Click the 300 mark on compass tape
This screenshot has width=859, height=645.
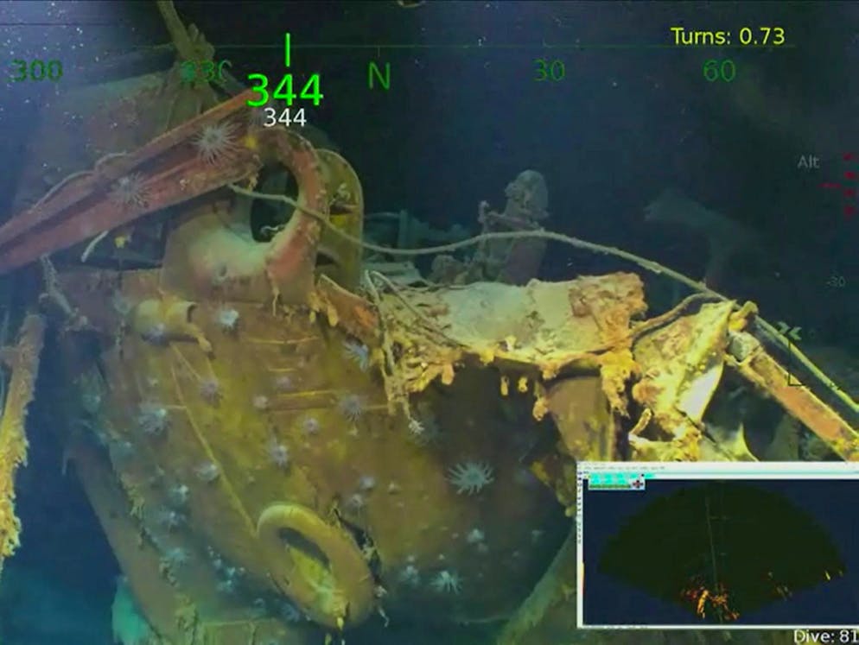(x=36, y=71)
